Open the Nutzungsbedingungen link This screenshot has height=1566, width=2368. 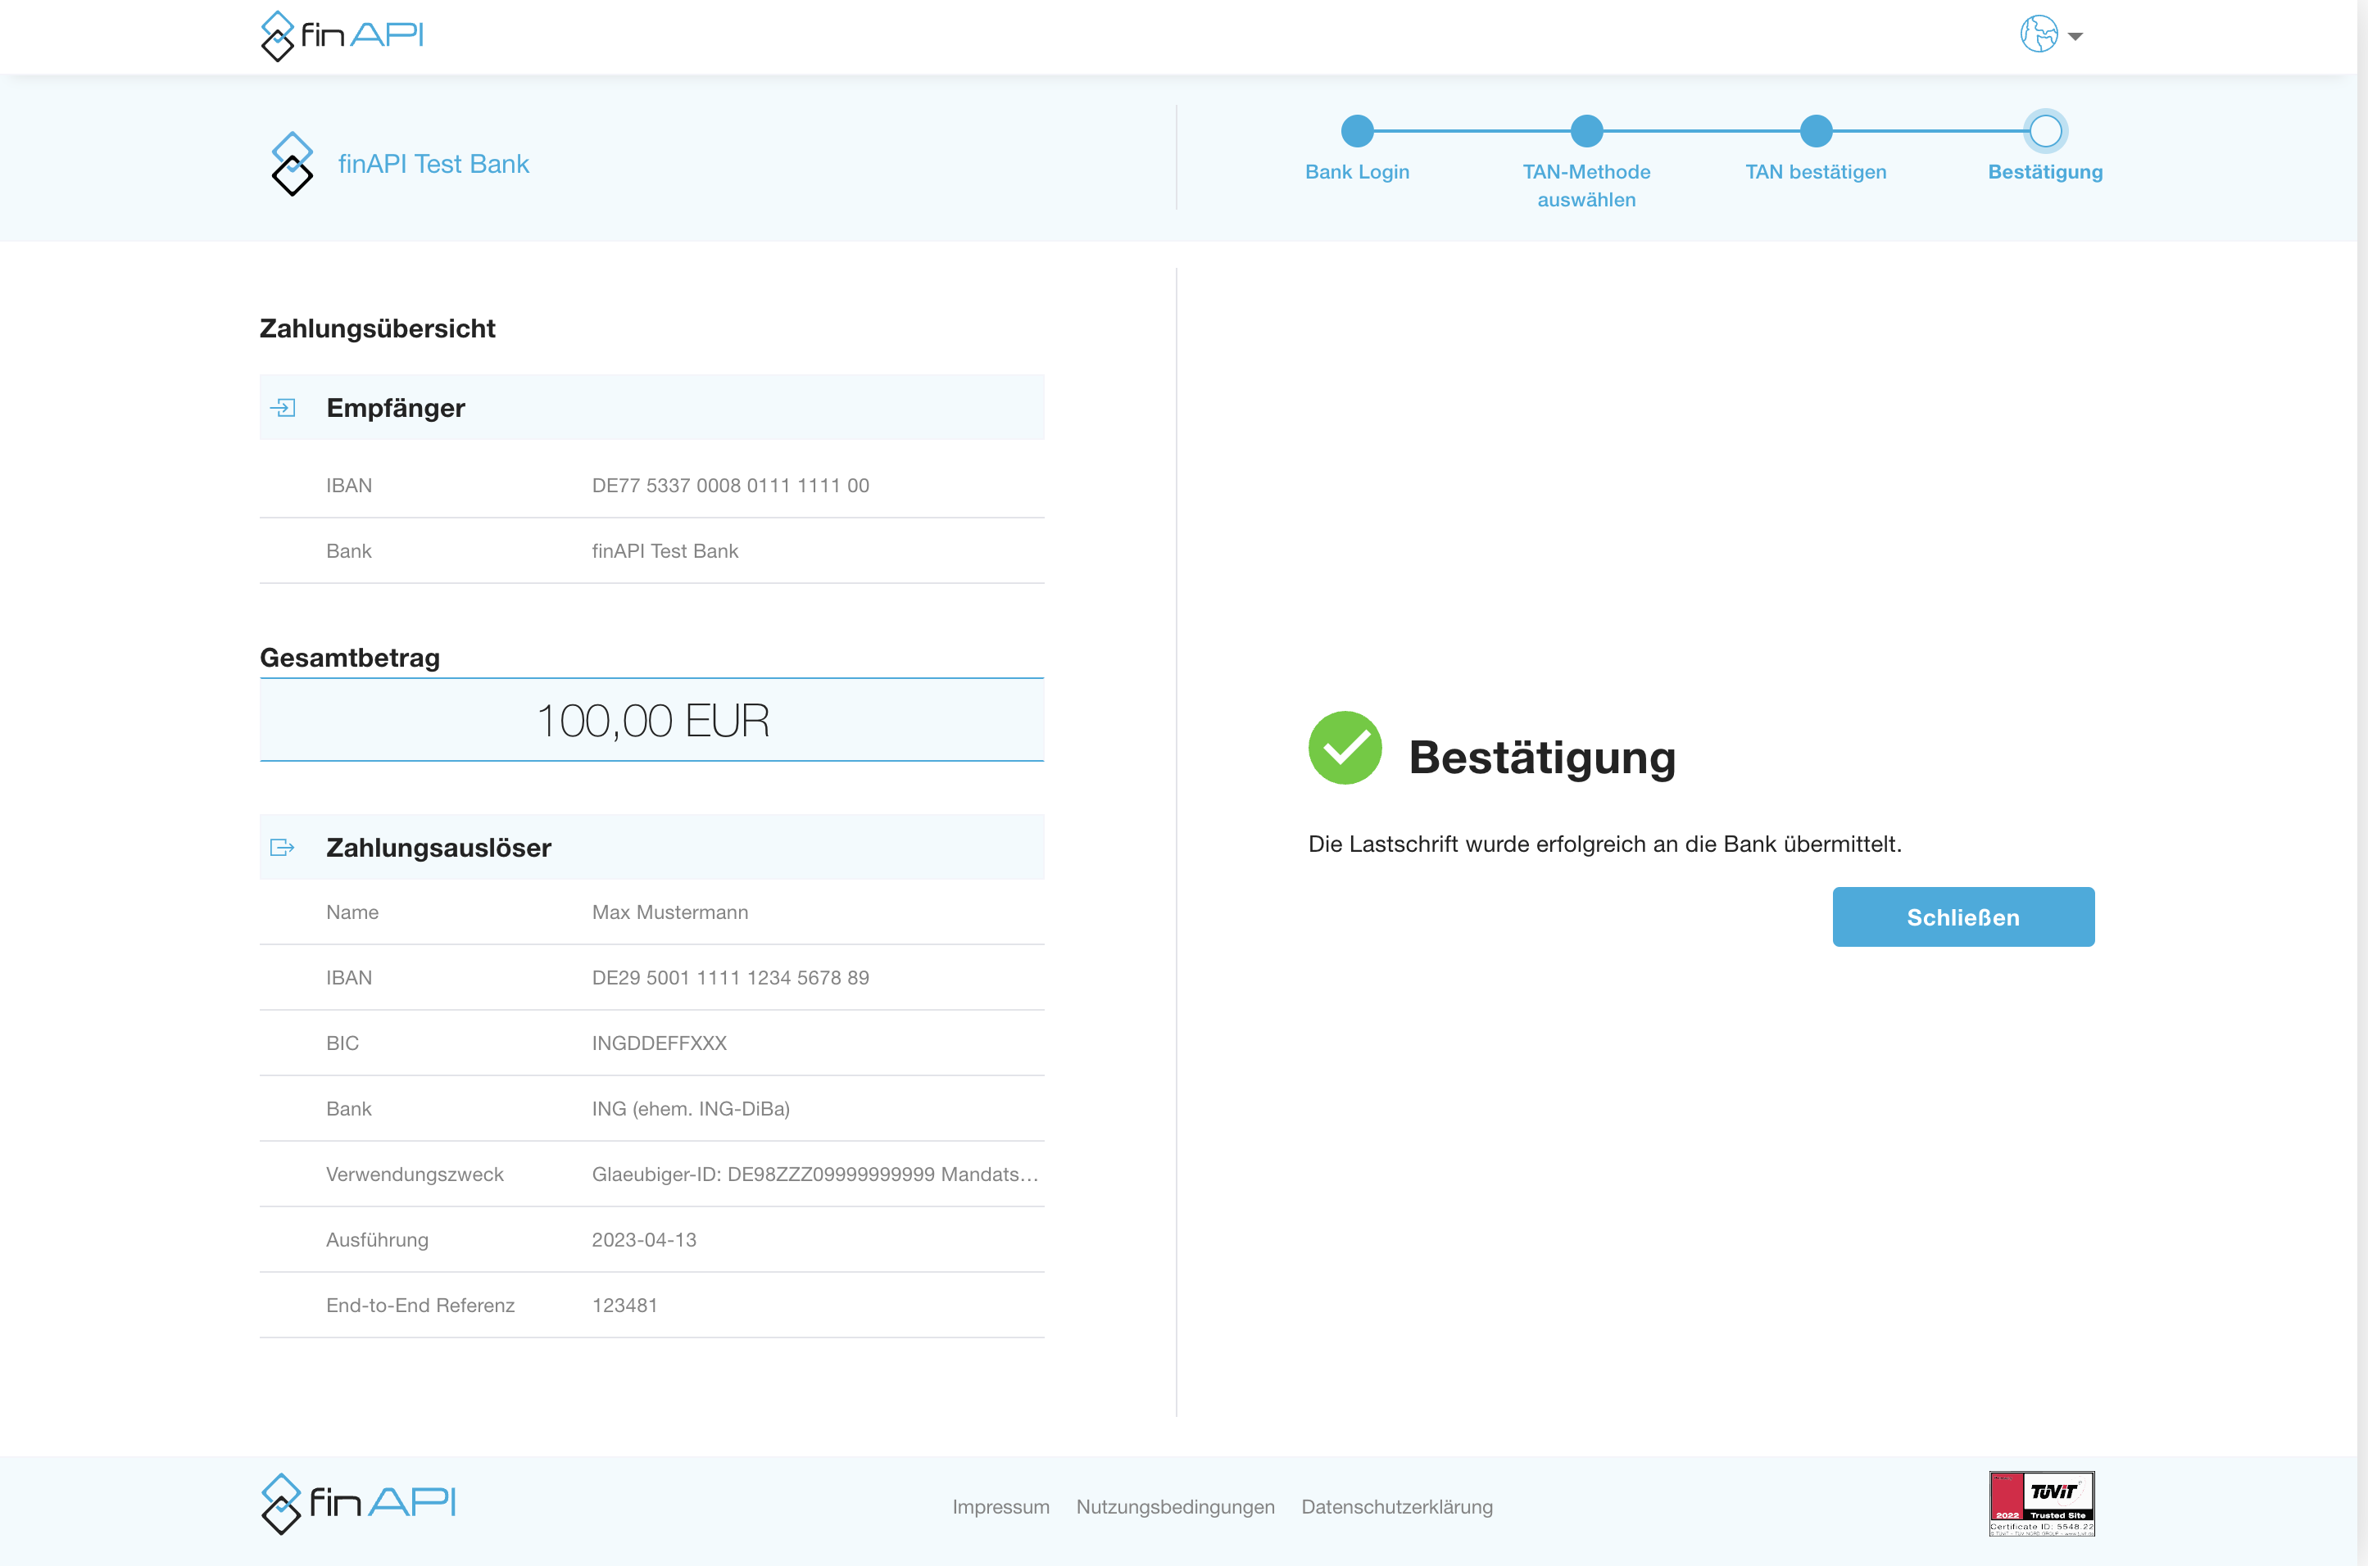pos(1175,1506)
